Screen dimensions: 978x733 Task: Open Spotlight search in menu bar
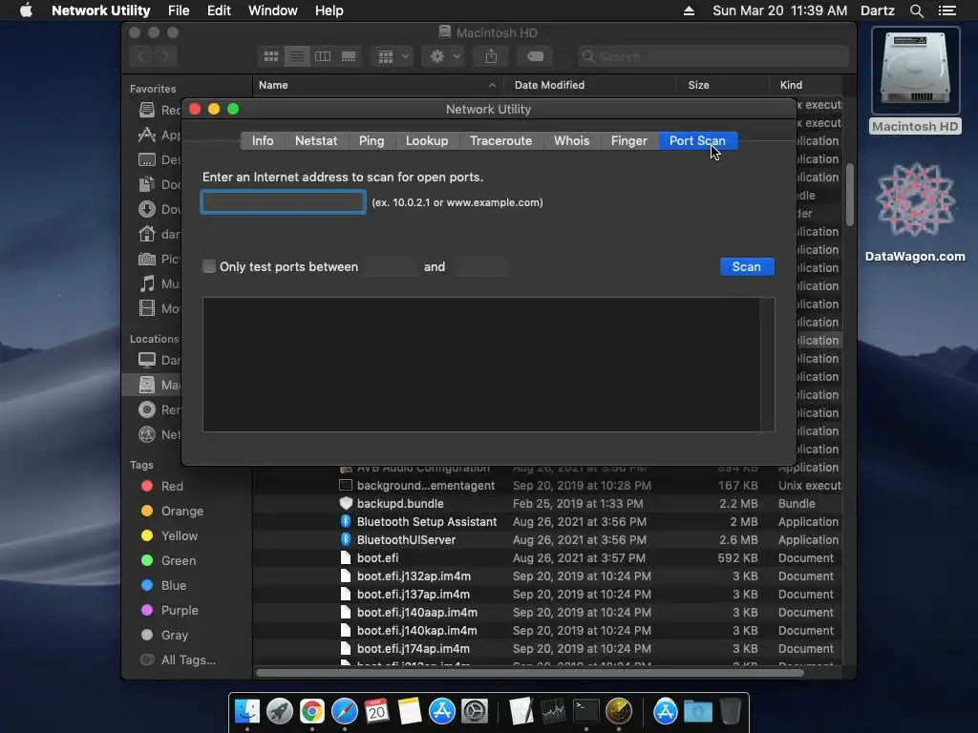coord(916,10)
